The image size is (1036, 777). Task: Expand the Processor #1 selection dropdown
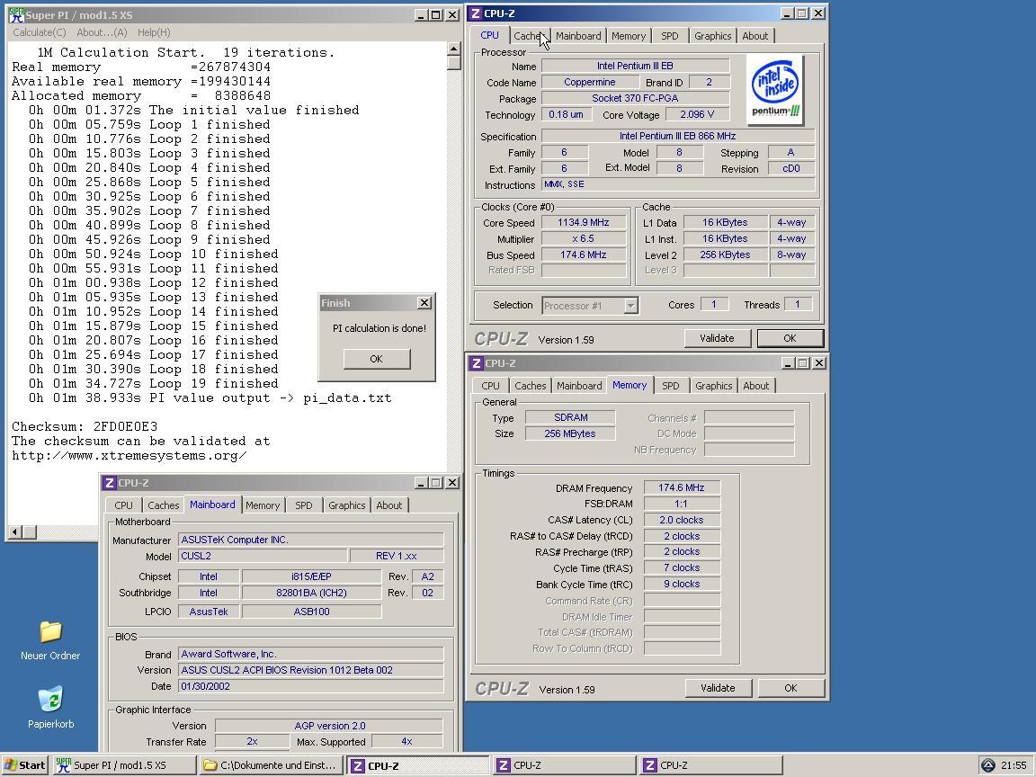tap(630, 306)
